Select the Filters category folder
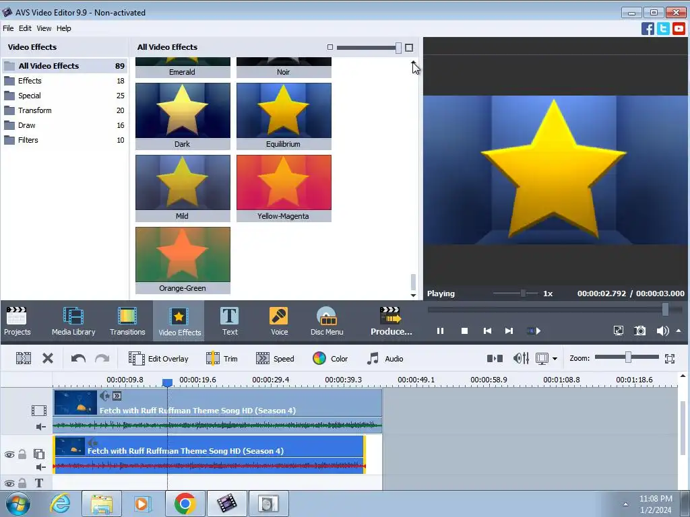Image resolution: width=690 pixels, height=517 pixels. [x=65, y=140]
